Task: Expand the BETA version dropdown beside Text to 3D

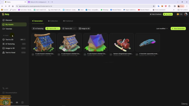Action: click(23, 39)
